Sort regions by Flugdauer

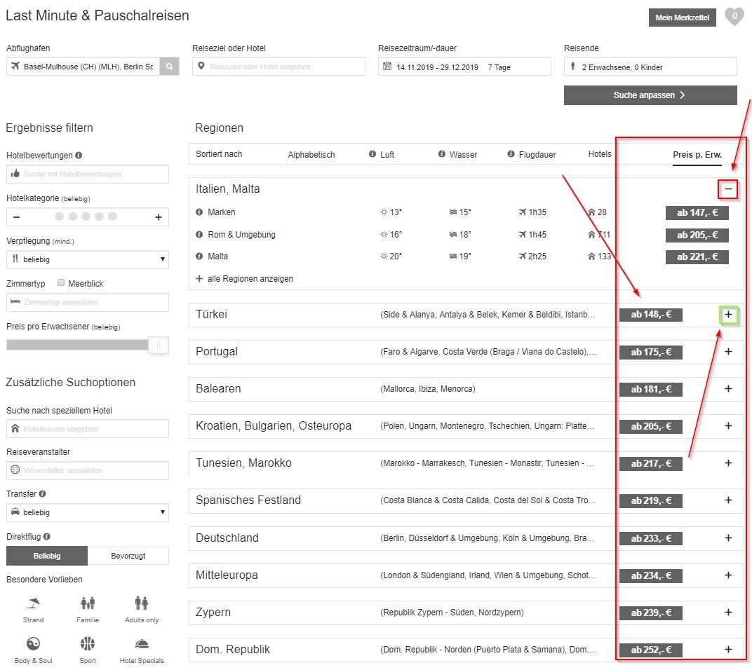point(537,155)
